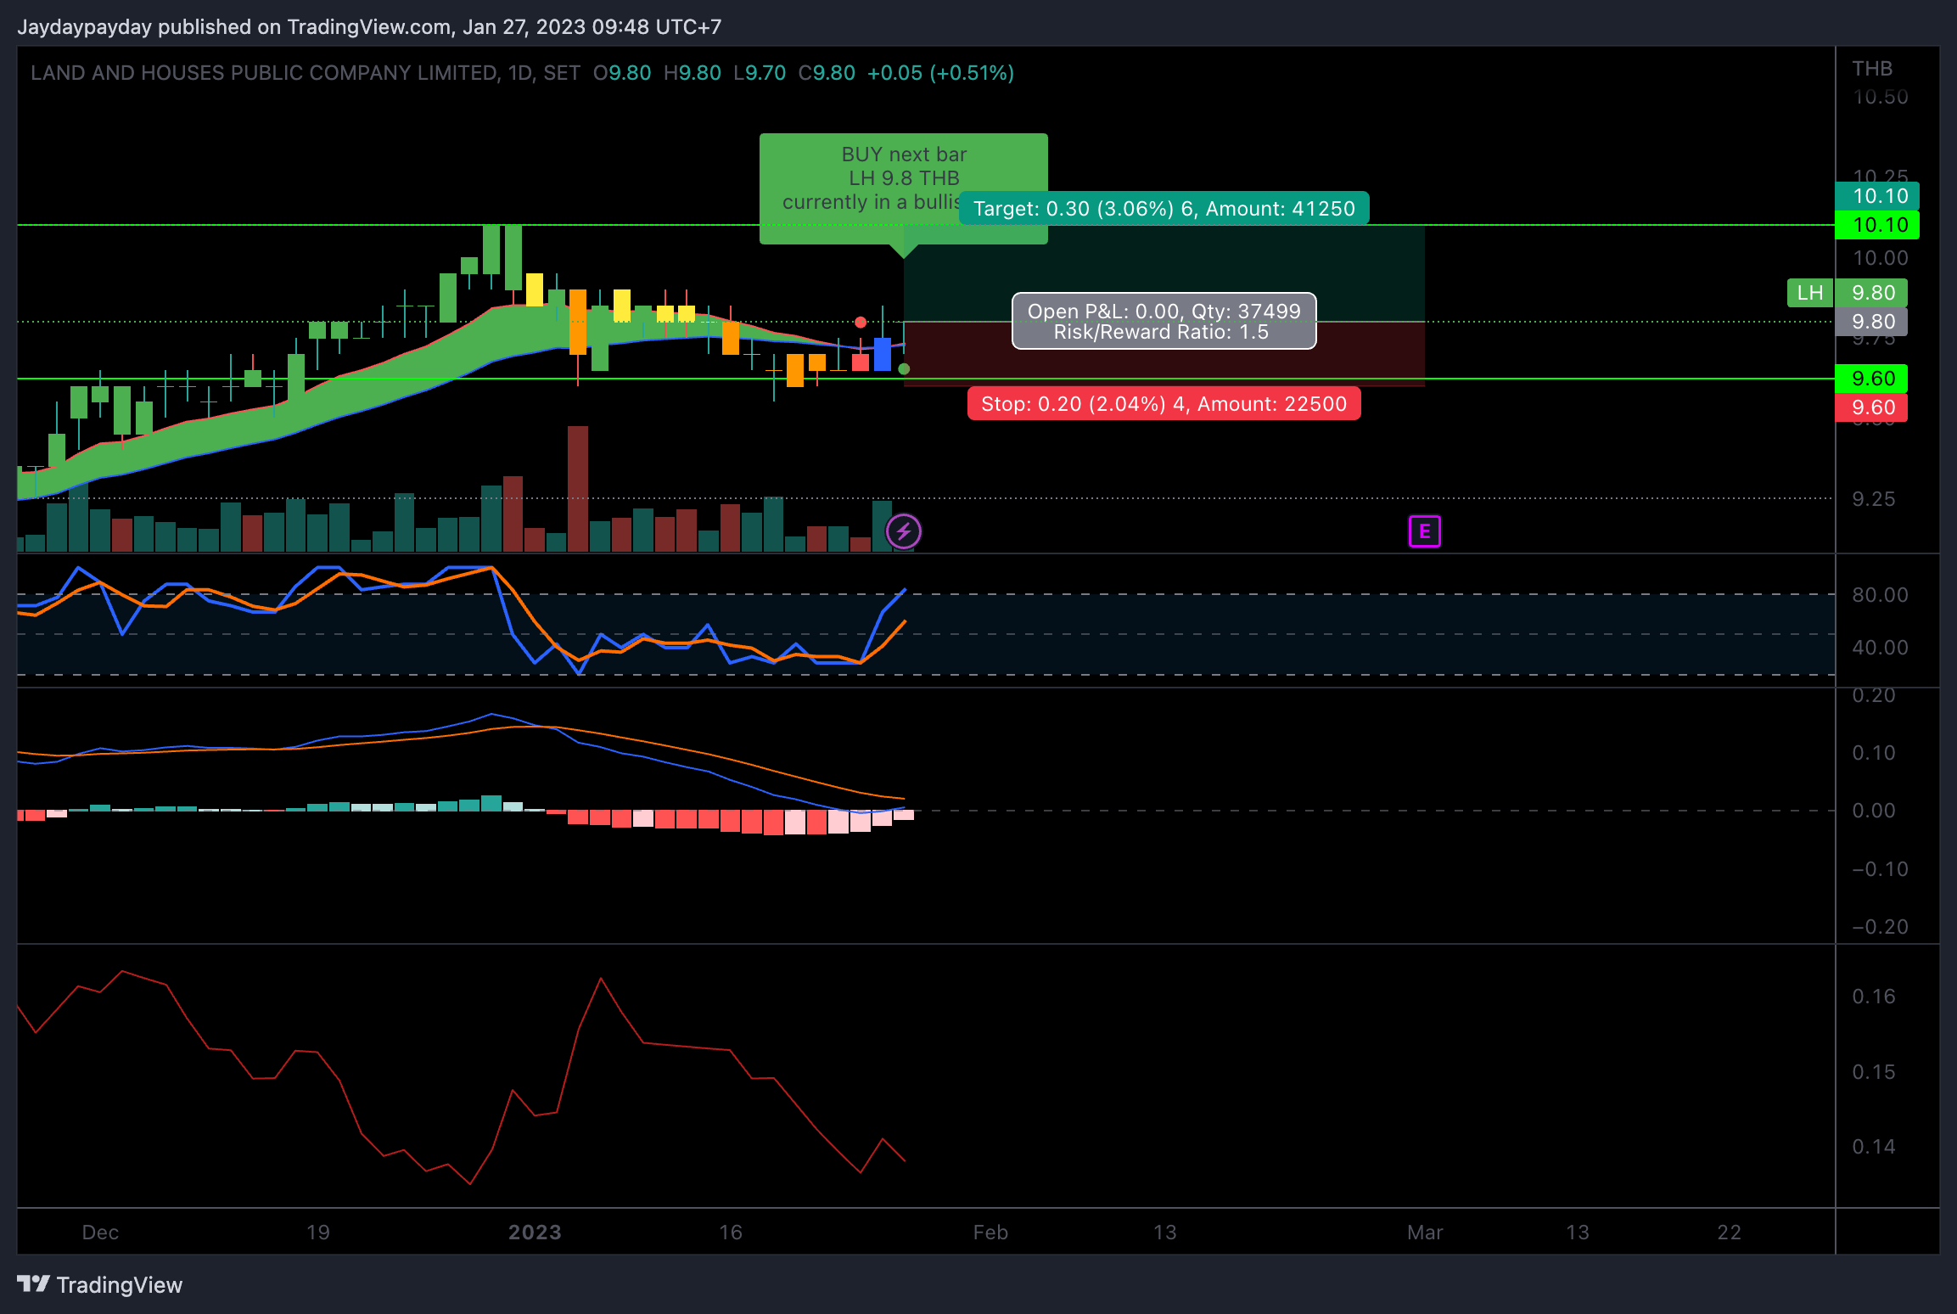Click the L9.70 low value
The width and height of the screenshot is (1957, 1314).
pos(760,73)
